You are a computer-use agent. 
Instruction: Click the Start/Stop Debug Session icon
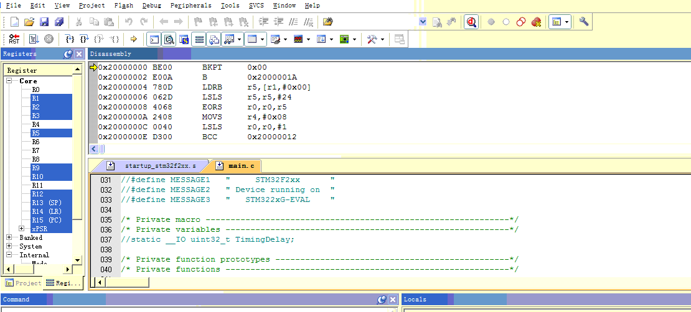click(x=471, y=22)
